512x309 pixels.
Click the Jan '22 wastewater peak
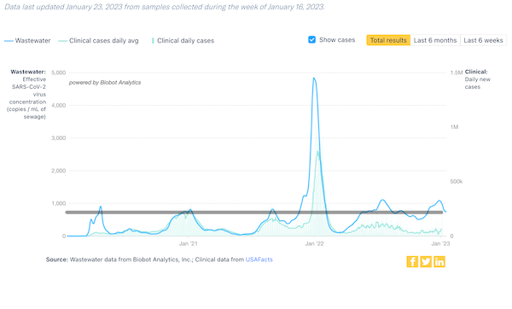314,79
